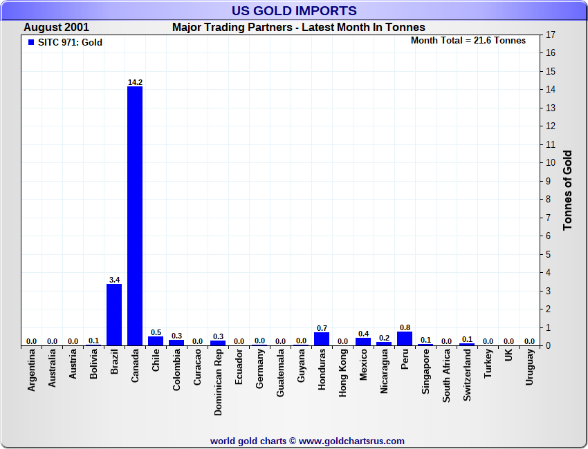Click the Chile bar labeled 0.5
This screenshot has width=588, height=449.
pos(156,341)
